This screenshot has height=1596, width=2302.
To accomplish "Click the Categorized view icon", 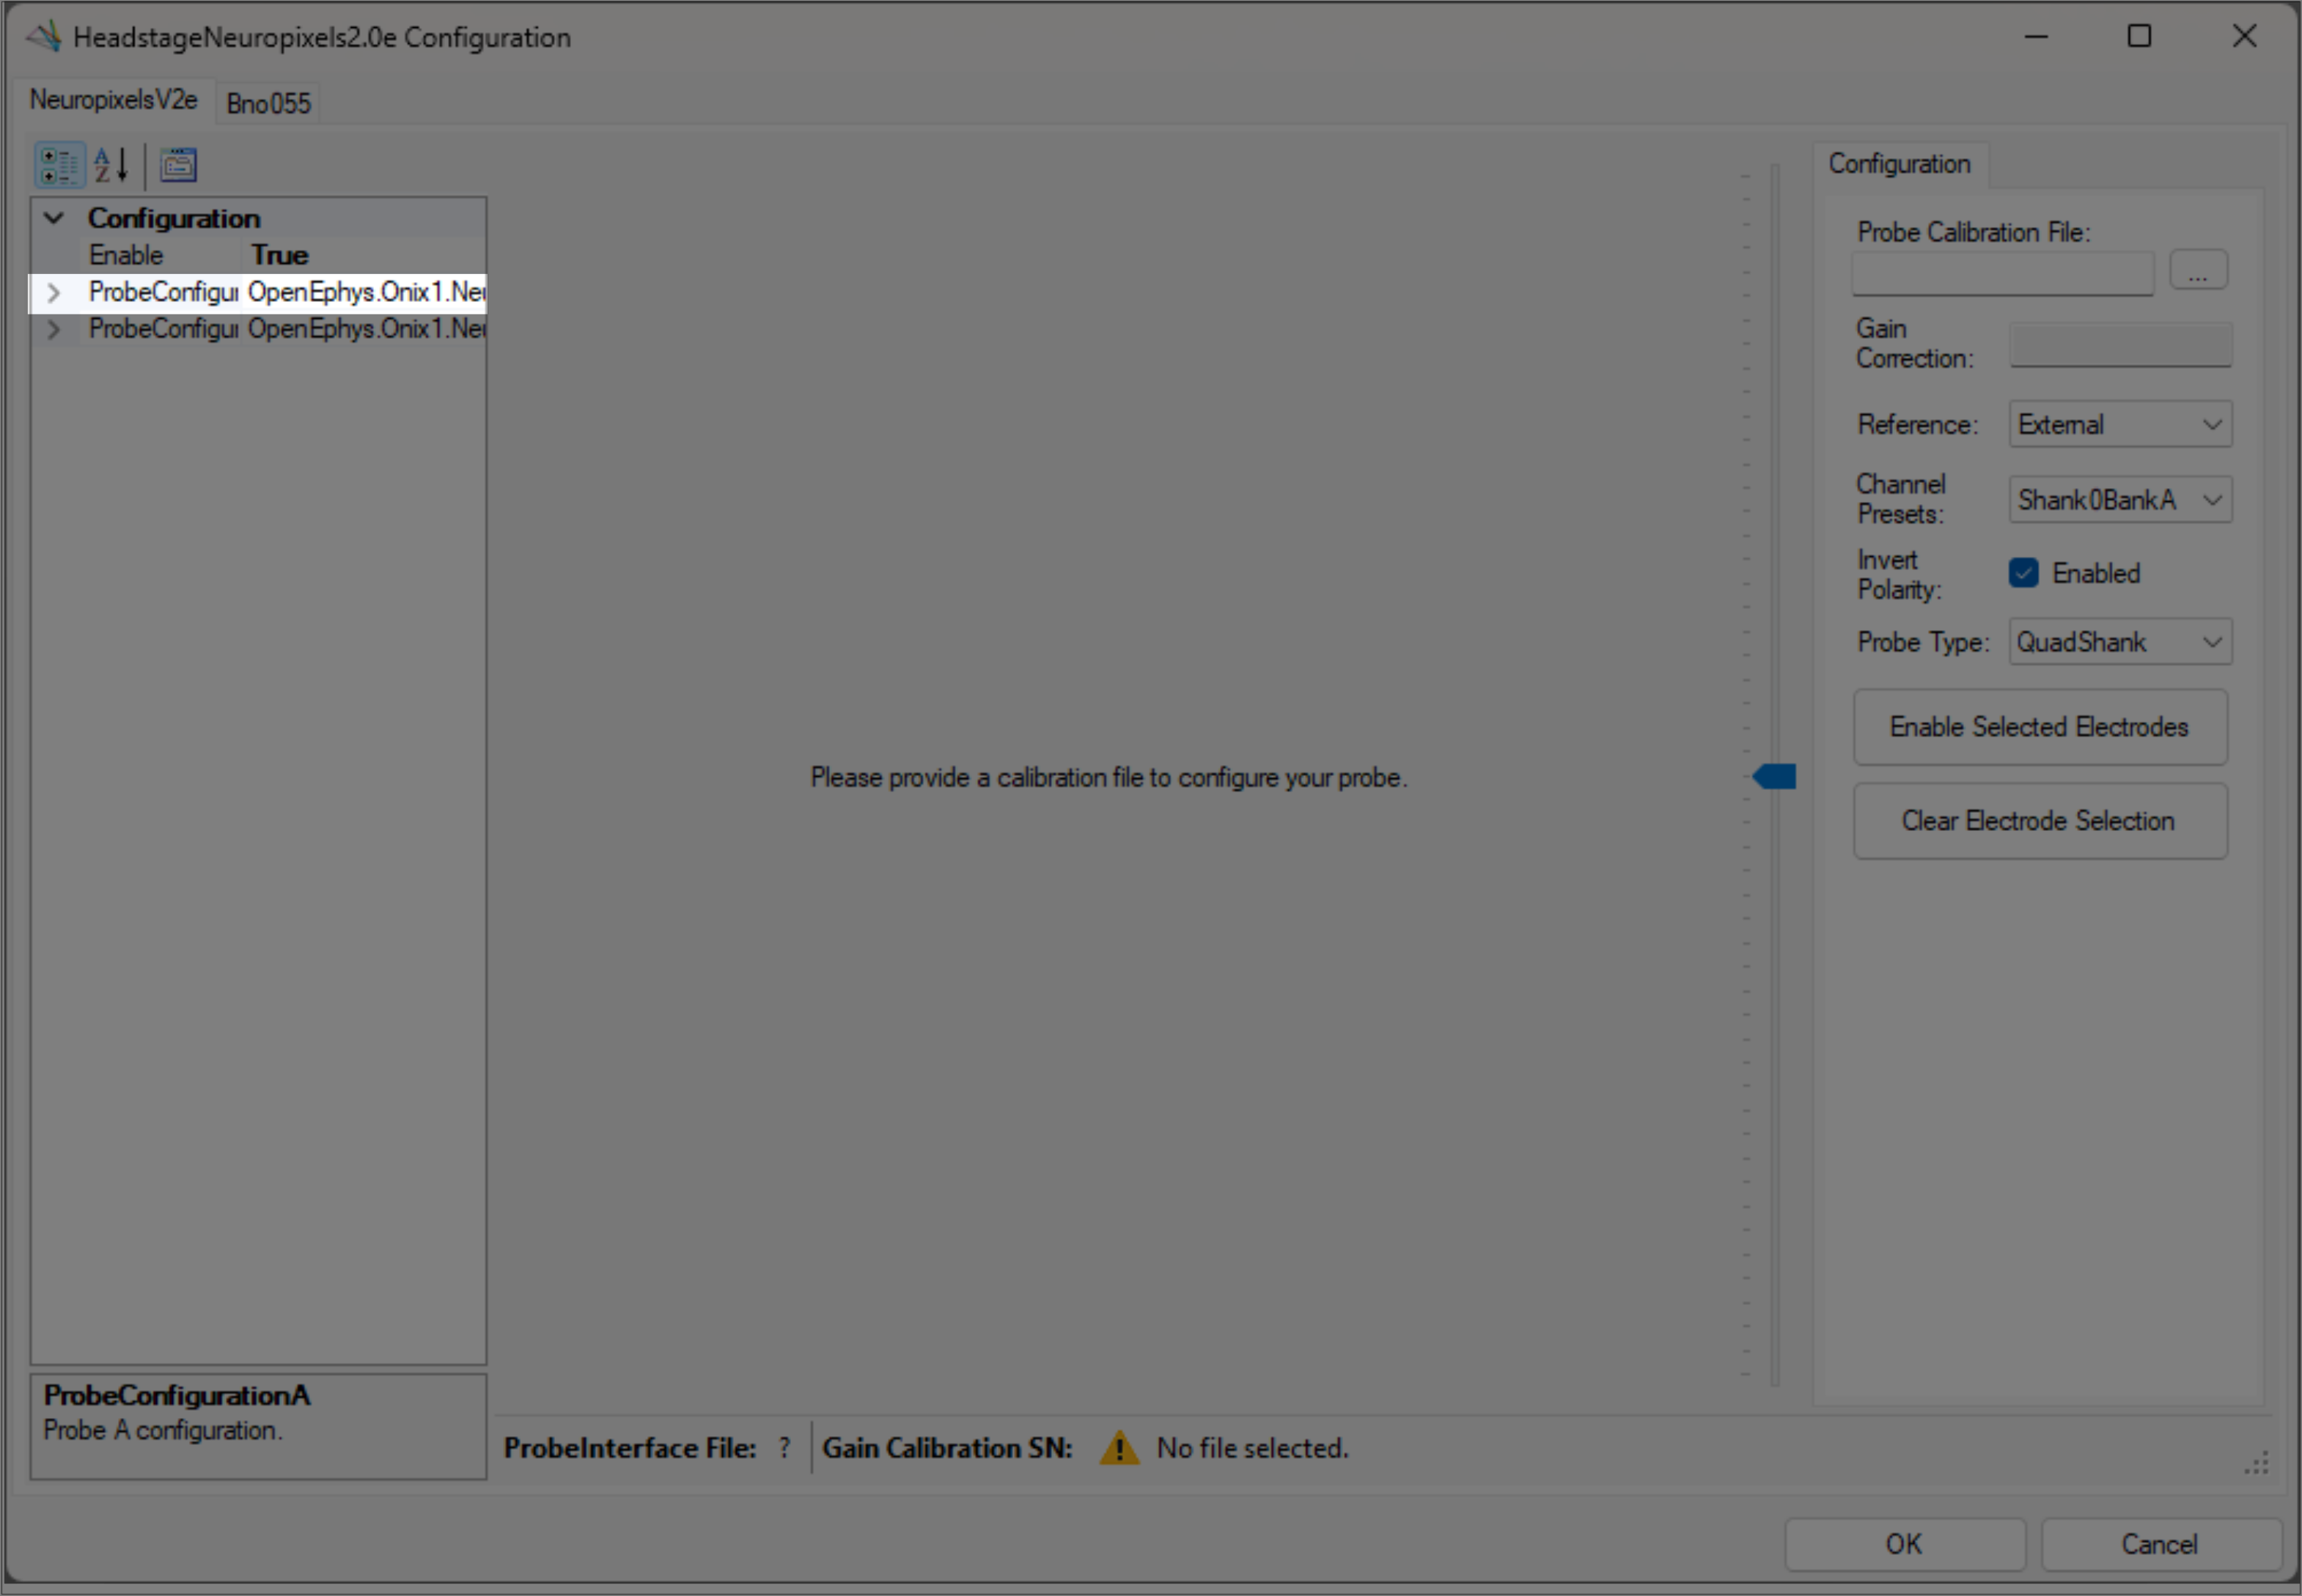I will (x=59, y=165).
